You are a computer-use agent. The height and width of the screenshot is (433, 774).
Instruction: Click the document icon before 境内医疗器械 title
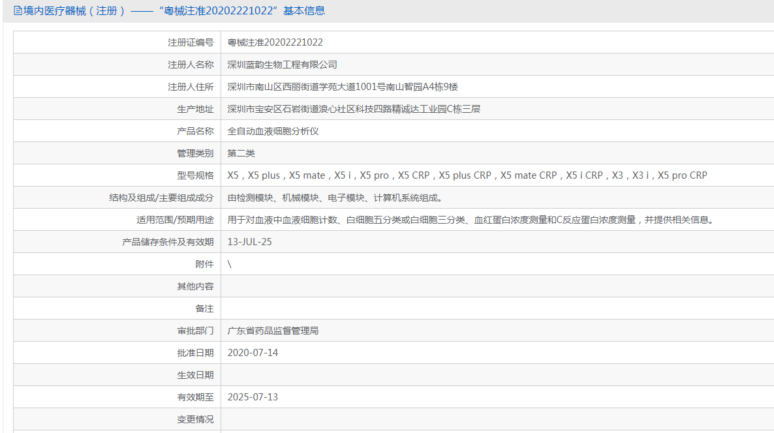[x=18, y=10]
